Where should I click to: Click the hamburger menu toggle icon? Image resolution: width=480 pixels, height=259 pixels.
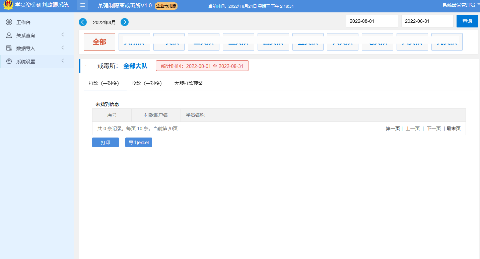pyautogui.click(x=82, y=5)
